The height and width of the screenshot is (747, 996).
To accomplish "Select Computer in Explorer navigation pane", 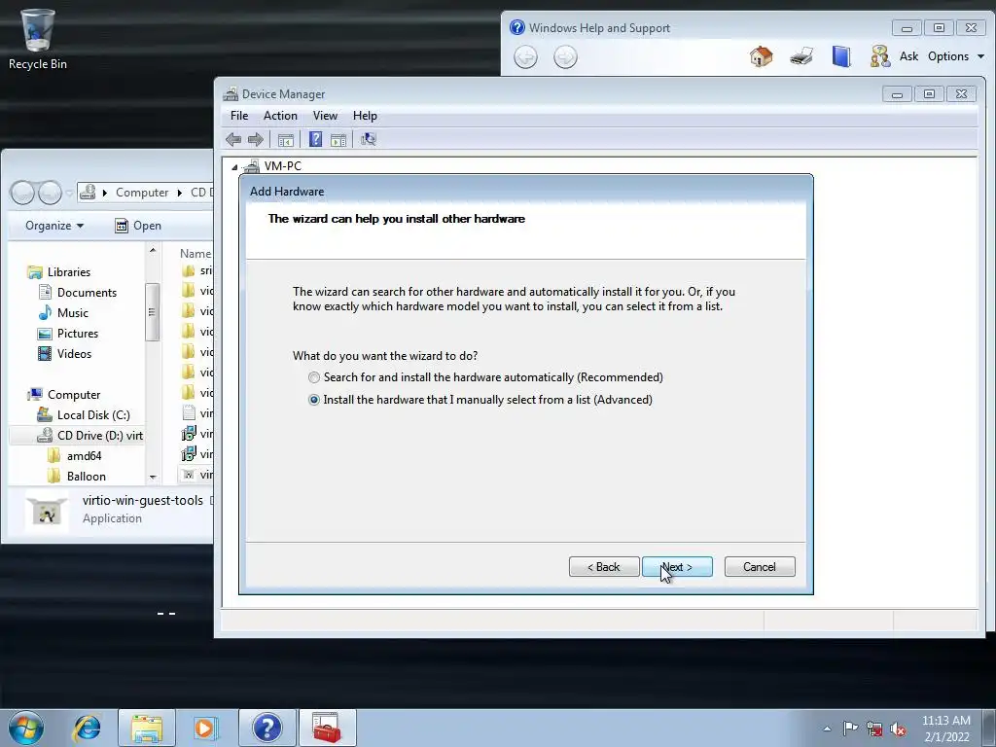I will coord(63,395).
